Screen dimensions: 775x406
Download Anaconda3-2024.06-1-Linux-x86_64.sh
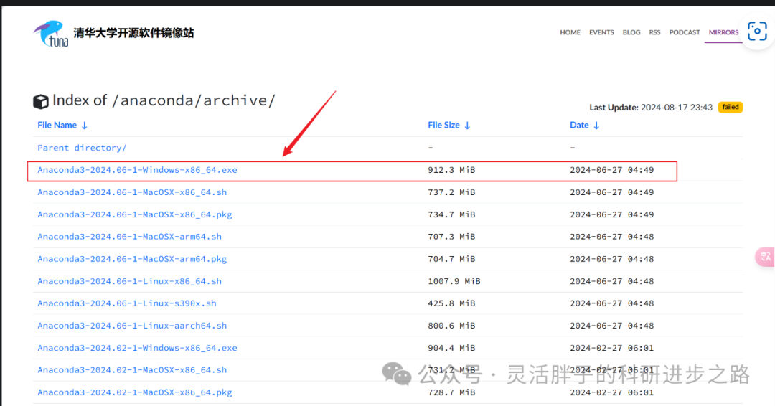(x=129, y=281)
